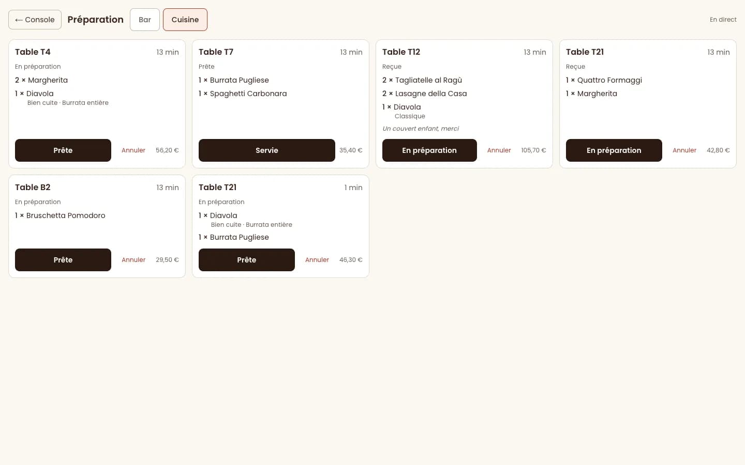
Task: Set Table T12 order to En préparation
Action: point(429,150)
